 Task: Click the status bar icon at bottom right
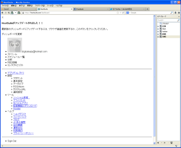tap(176, 146)
